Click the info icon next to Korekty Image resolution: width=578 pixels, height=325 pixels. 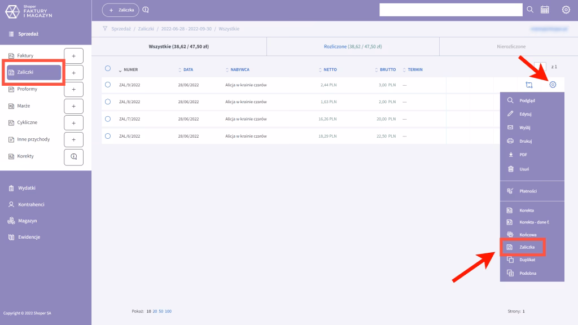pos(73,156)
